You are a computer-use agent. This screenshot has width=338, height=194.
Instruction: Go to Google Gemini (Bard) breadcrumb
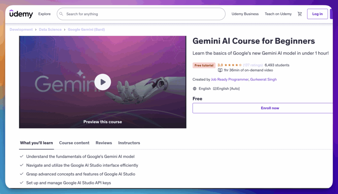(x=86, y=30)
